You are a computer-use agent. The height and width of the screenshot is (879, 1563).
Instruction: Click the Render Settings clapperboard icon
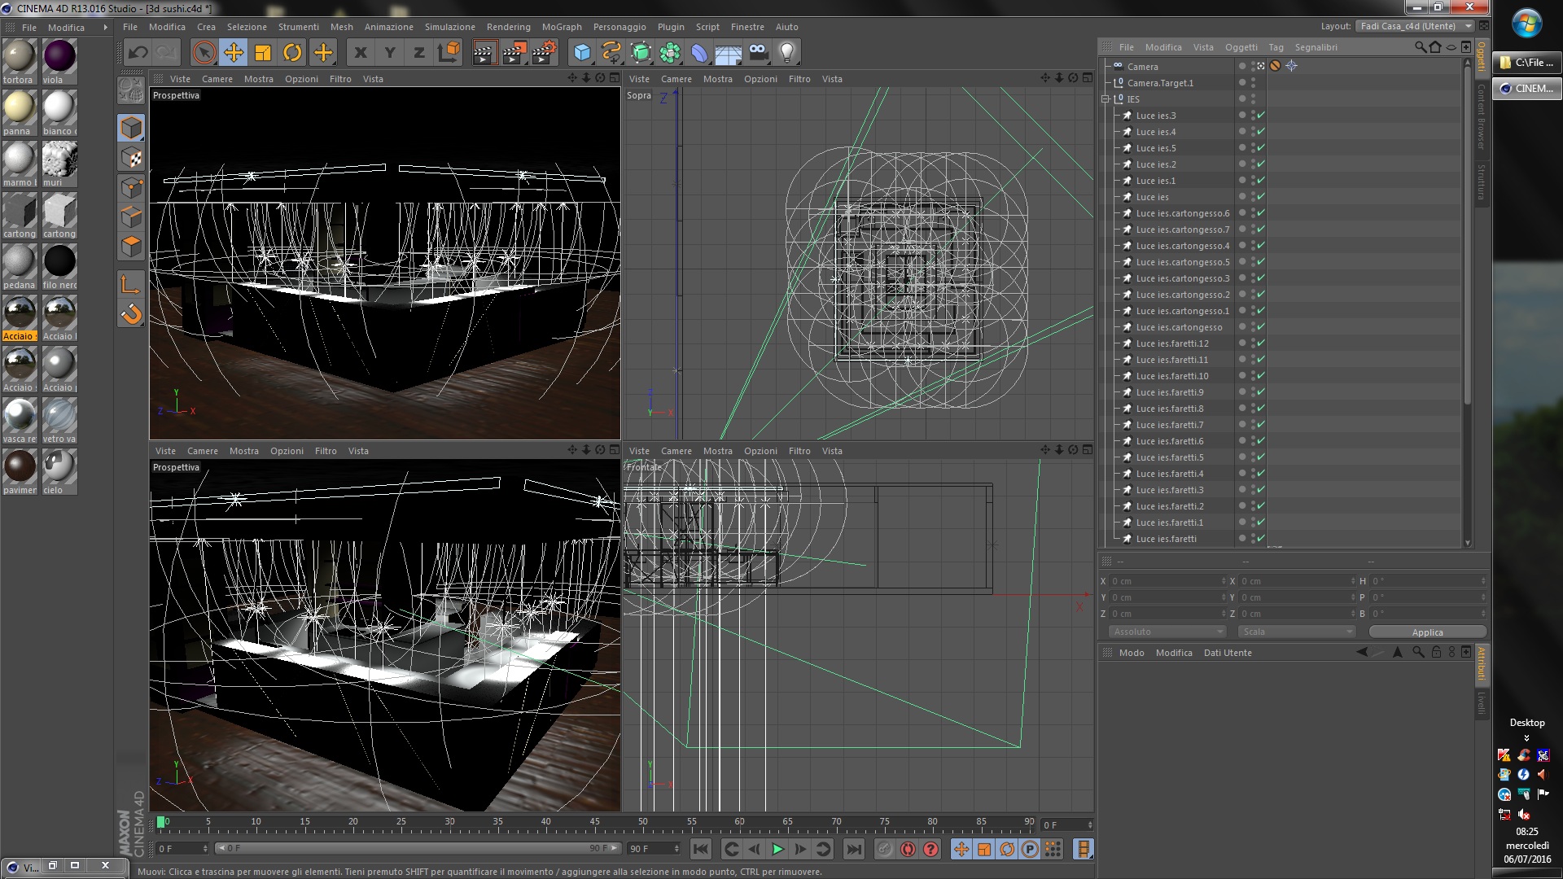click(544, 53)
